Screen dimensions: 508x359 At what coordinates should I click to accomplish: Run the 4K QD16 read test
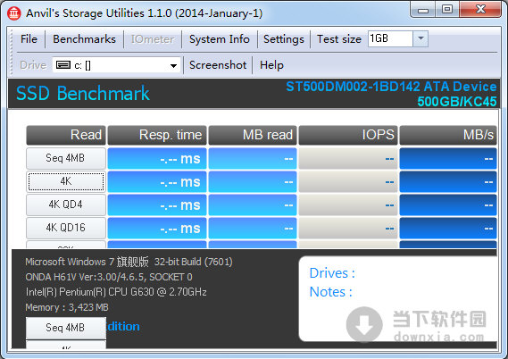[66, 228]
